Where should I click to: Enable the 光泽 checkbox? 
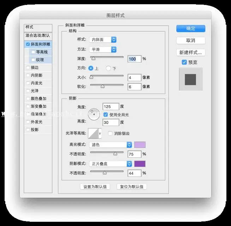tap(28, 91)
